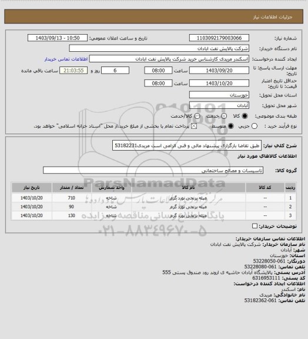Screen dimensions: 308x339
Task: Click the announcement date field 1403/09/13 - 10:50
Action: [58, 38]
